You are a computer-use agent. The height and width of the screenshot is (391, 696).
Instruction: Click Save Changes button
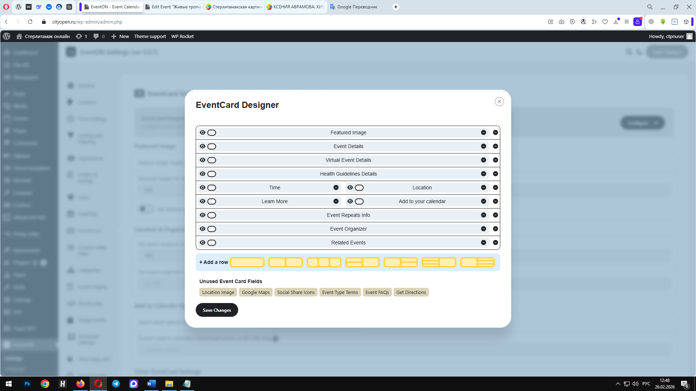(217, 310)
